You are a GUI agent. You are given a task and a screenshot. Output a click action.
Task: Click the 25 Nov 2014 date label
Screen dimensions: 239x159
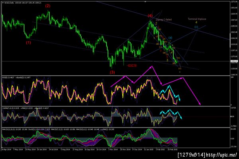point(125,149)
